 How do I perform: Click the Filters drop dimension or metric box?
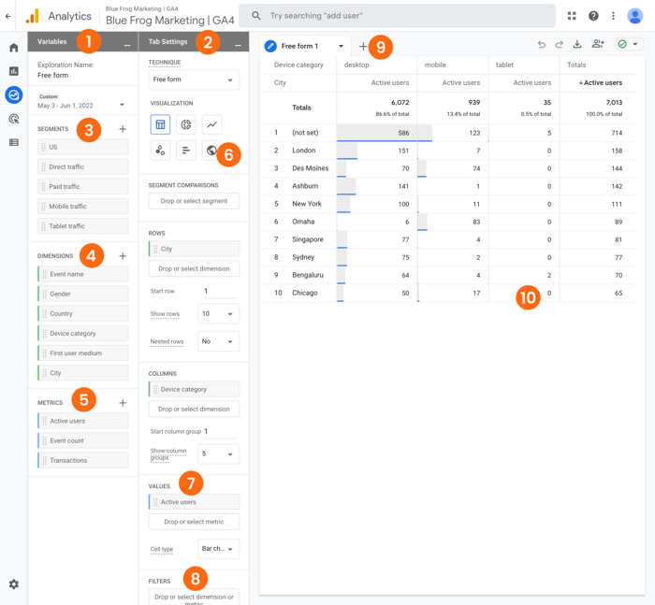pyautogui.click(x=194, y=598)
